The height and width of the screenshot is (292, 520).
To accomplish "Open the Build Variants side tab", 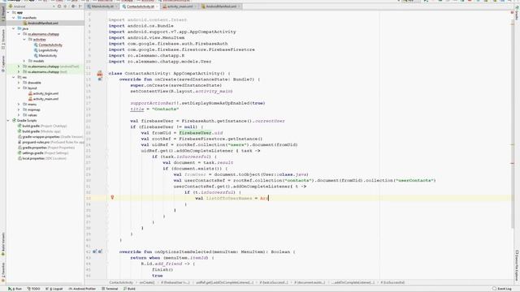I will (3, 243).
